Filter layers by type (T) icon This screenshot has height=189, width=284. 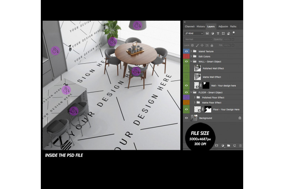coord(218,33)
